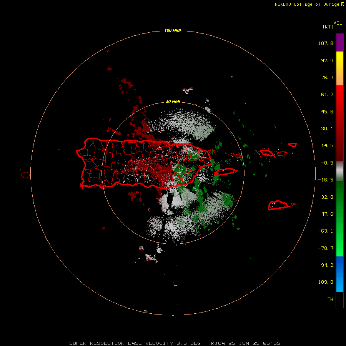Viewport: 346px width, 346px height.
Task: Select the 14.5 scale label
Action: coord(327,146)
